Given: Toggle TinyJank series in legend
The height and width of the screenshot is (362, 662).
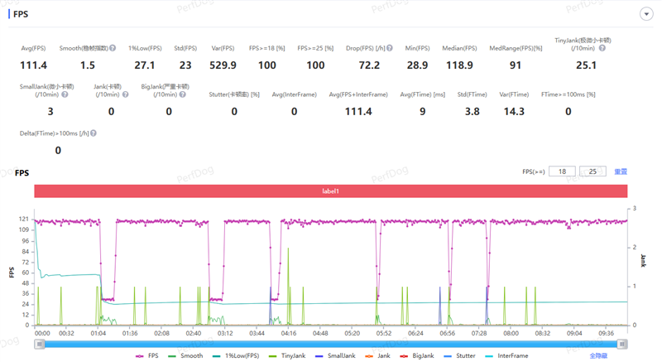Looking at the screenshot, I should (290, 355).
